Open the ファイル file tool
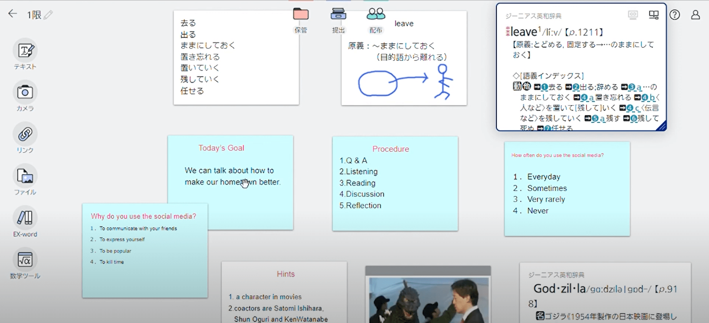The width and height of the screenshot is (709, 323). pyautogui.click(x=25, y=176)
